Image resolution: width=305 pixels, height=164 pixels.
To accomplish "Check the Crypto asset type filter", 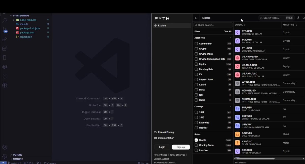I will tap(196, 49).
